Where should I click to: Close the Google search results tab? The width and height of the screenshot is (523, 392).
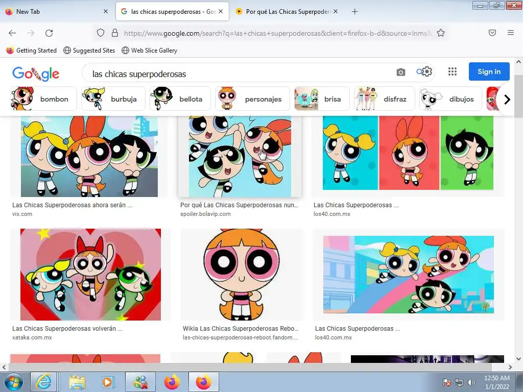(221, 11)
